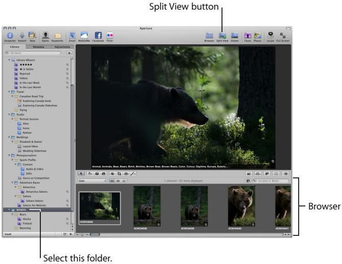Switch main window to Browser layout

[x=209, y=36]
